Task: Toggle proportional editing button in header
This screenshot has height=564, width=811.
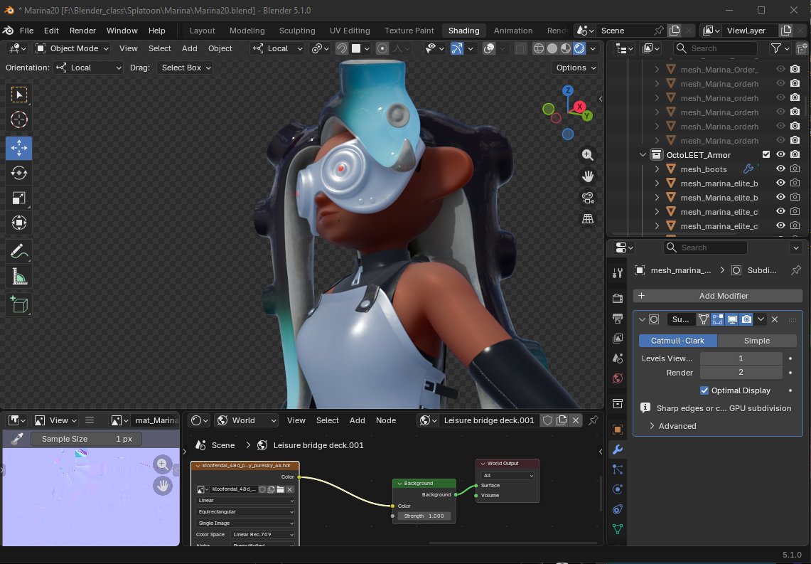Action: [x=382, y=48]
